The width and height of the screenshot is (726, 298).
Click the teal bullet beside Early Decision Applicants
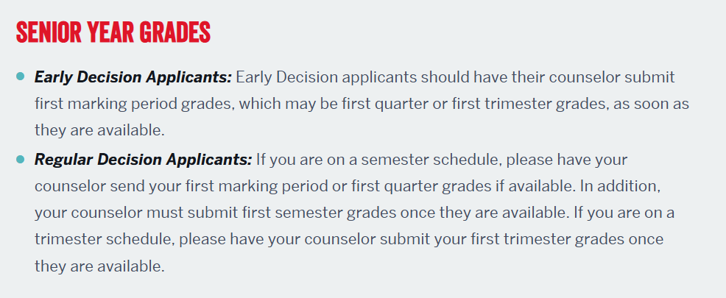tap(20, 76)
